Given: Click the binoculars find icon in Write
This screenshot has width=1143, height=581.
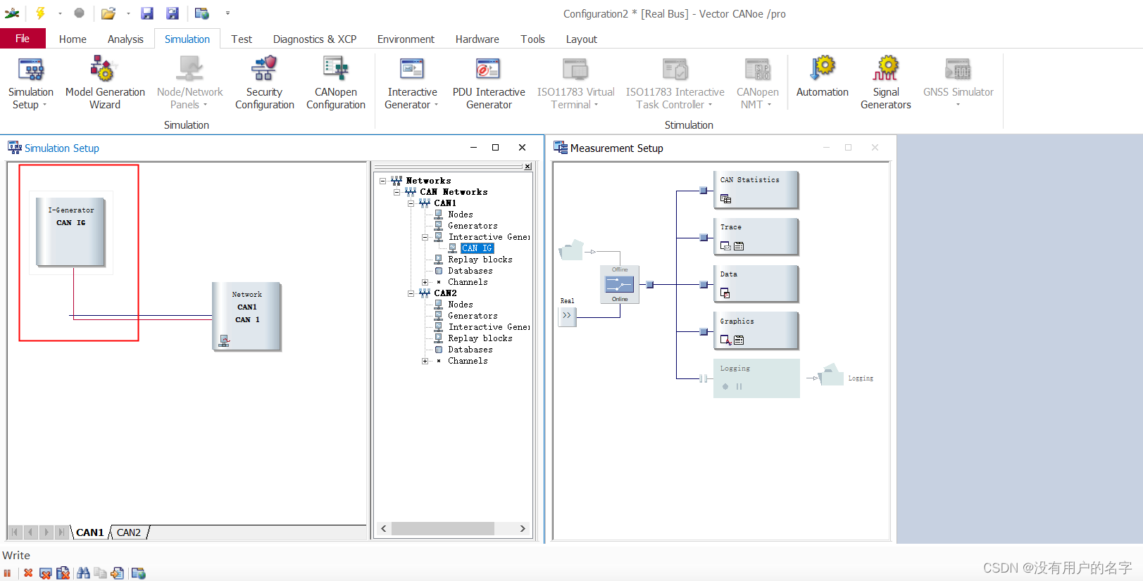Looking at the screenshot, I should pos(83,573).
